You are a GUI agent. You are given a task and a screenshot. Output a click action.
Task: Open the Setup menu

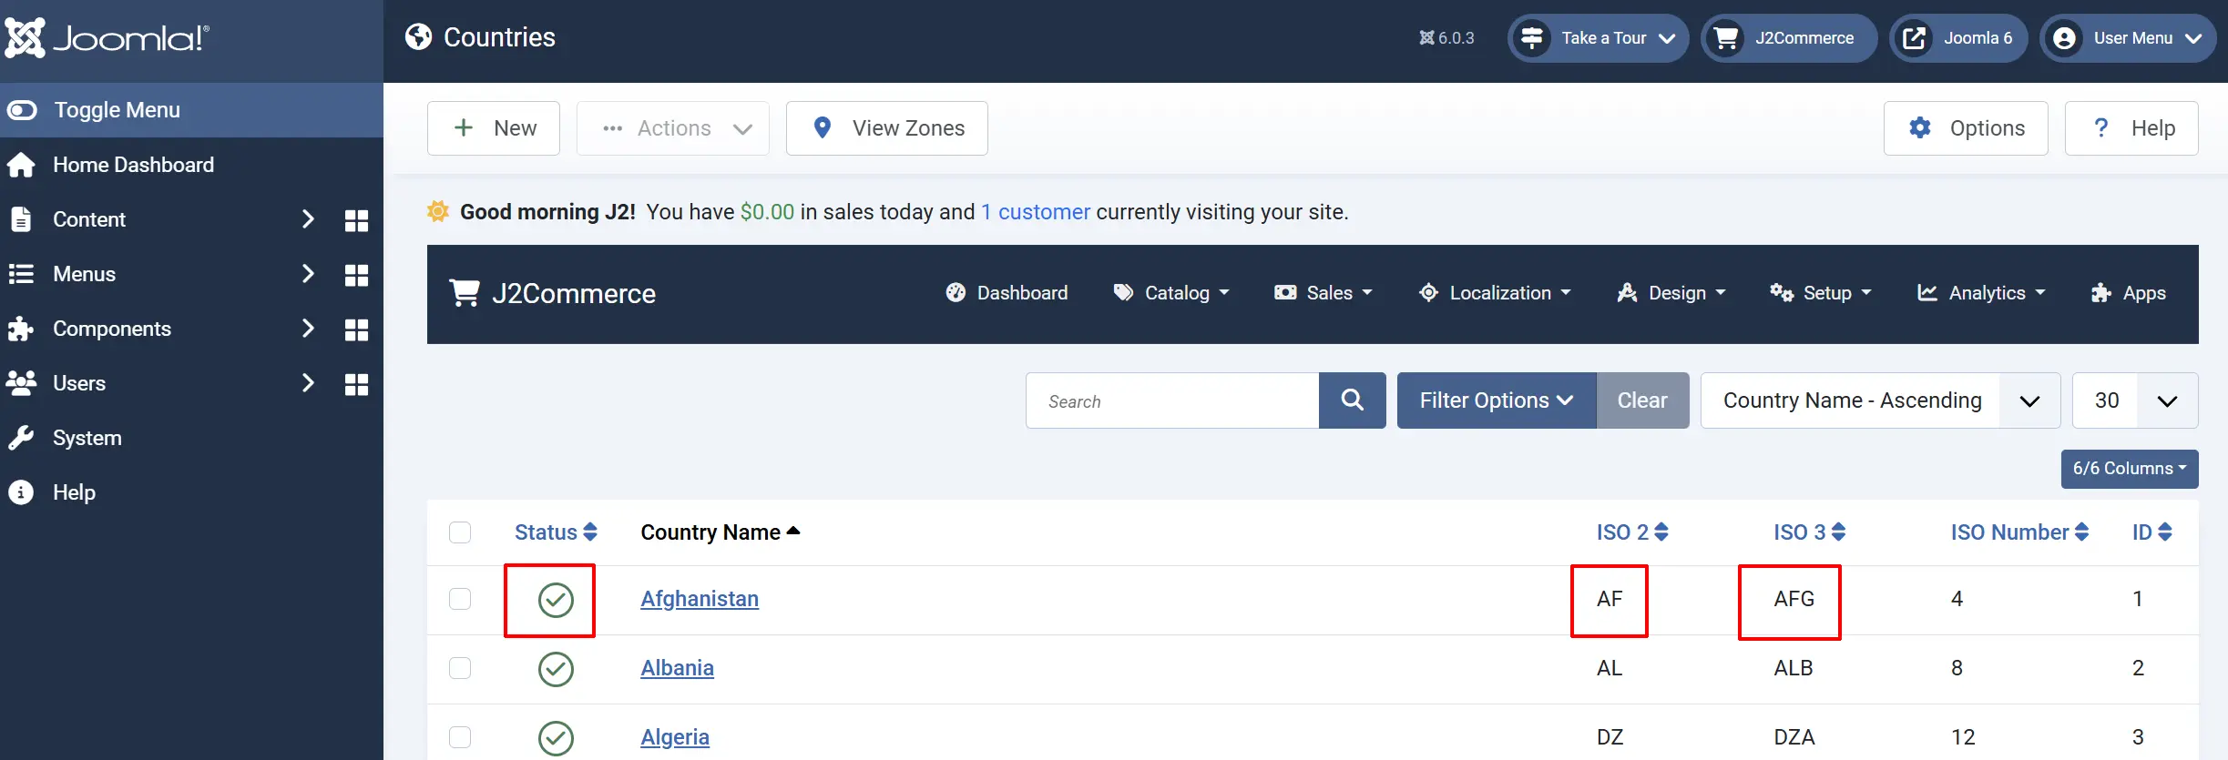pos(1821,293)
